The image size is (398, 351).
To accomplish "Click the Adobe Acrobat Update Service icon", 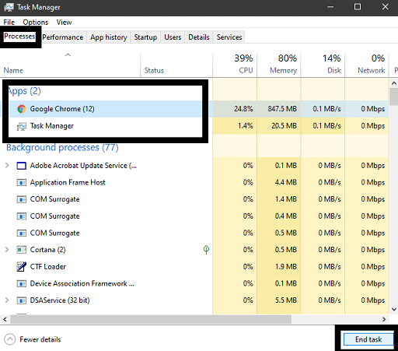I will coord(22,166).
